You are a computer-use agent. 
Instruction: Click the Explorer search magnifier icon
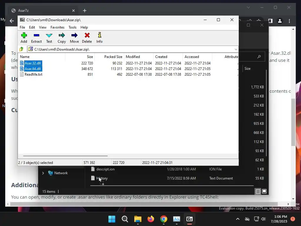click(x=259, y=57)
